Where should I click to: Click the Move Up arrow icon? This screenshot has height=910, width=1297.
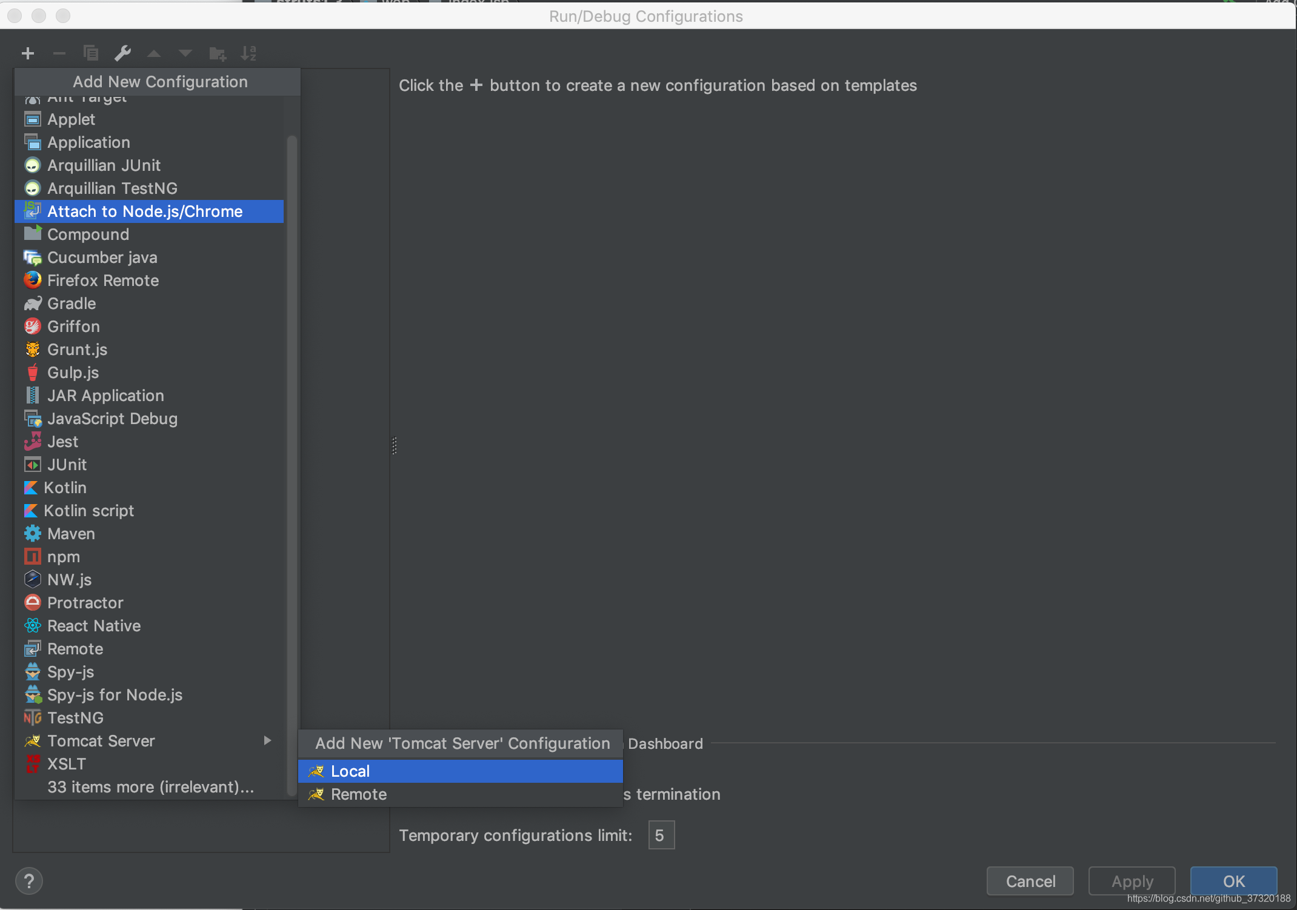[154, 53]
